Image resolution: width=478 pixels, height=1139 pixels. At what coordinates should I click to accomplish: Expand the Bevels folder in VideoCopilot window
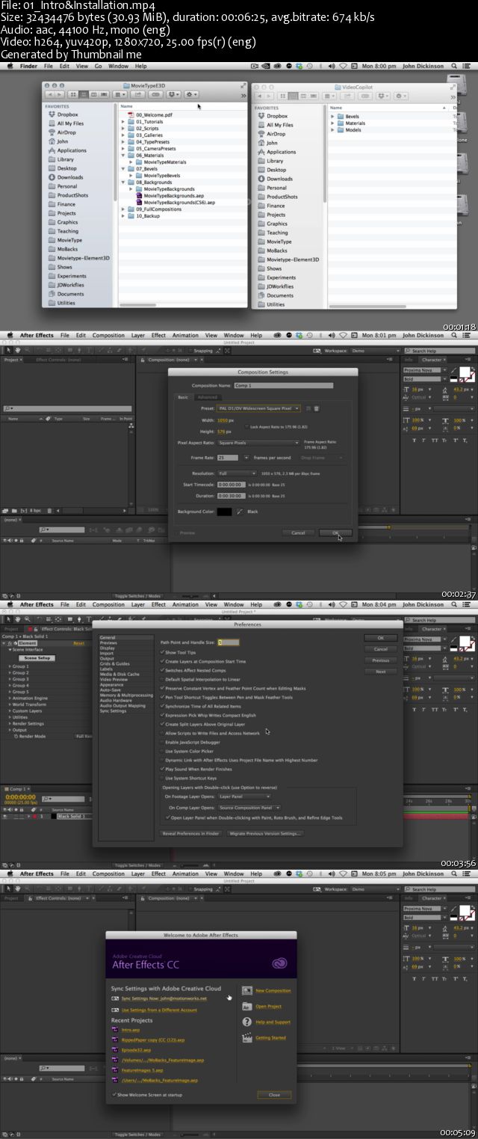(x=333, y=117)
